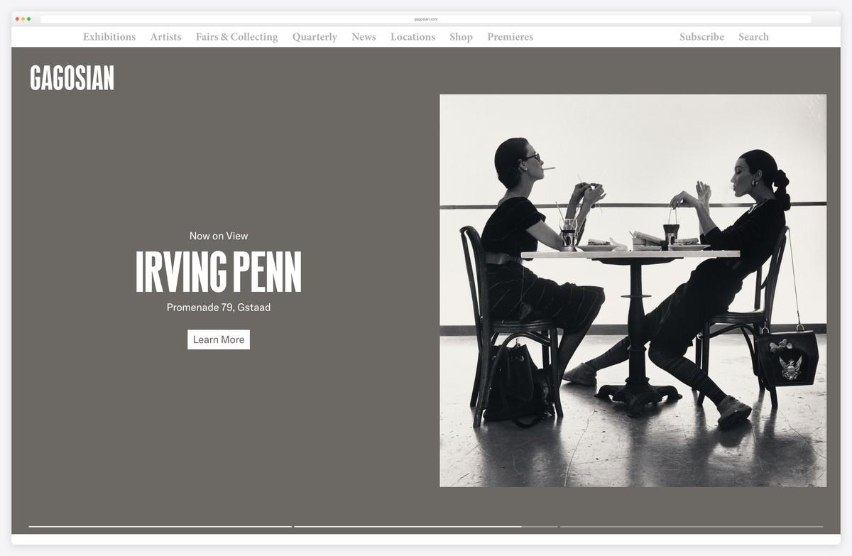View the Irving Penn exhibition photo
Screen dimensions: 852x556
point(633,290)
